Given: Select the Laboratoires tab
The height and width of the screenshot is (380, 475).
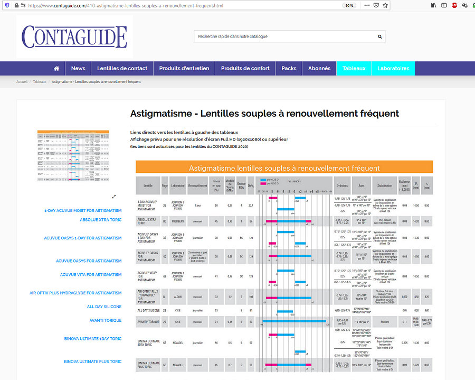Looking at the screenshot, I should tap(393, 68).
